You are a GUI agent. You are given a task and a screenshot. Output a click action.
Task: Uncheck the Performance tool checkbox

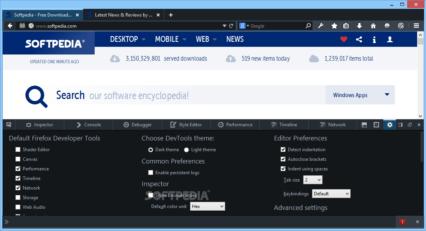[x=18, y=169]
